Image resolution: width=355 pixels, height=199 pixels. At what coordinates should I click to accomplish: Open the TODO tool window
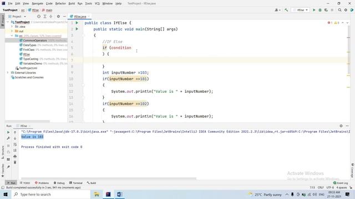[24, 183]
